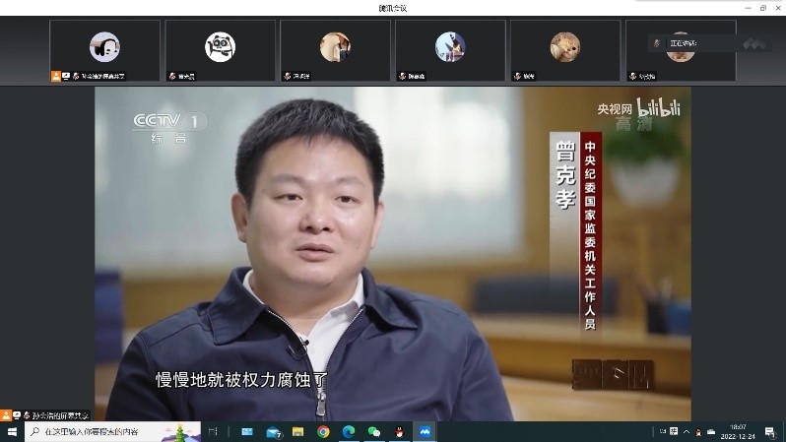Screen dimensions: 786x442
Task: Select the panda avatar participant tile
Action: 220,49
